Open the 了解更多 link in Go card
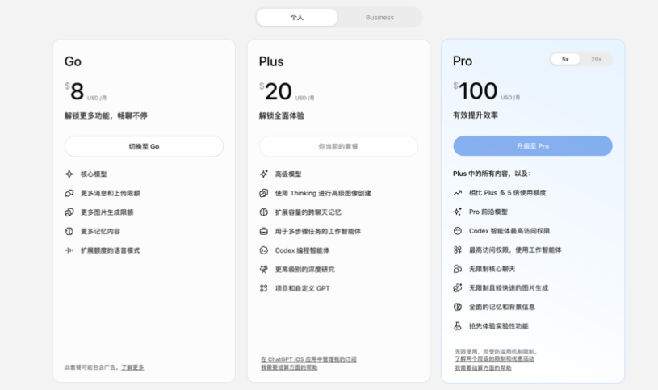The height and width of the screenshot is (390, 658). click(132, 367)
